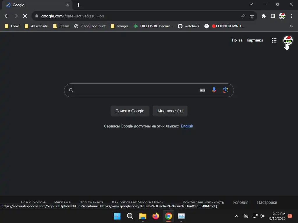Open the Lolxd bookmarks folder
The height and width of the screenshot is (223, 298).
pos(12,26)
